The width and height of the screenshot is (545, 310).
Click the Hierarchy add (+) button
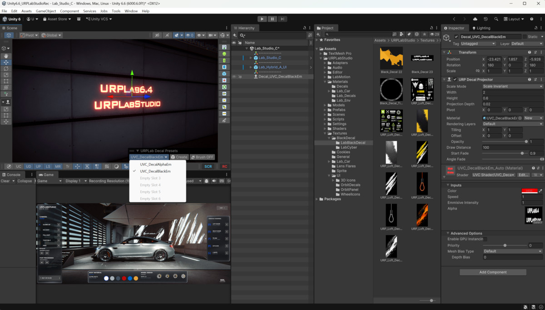(x=235, y=35)
